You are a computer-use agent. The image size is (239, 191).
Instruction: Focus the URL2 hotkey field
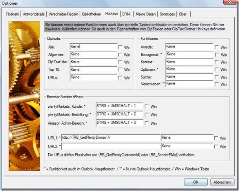click(187, 146)
